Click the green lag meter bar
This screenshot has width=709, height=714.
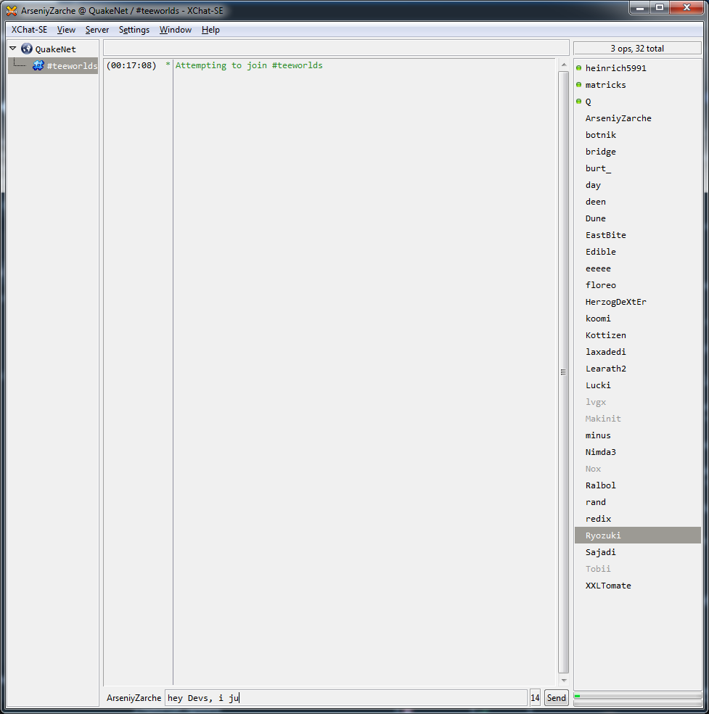(637, 696)
